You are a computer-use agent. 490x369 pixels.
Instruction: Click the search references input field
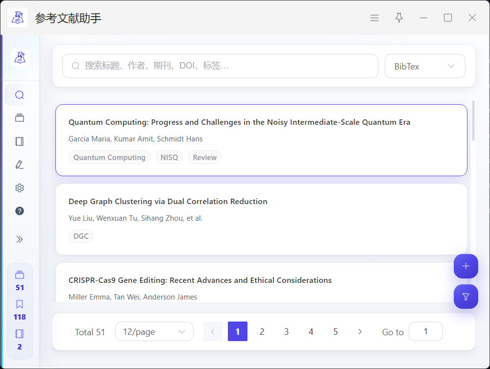pyautogui.click(x=220, y=66)
